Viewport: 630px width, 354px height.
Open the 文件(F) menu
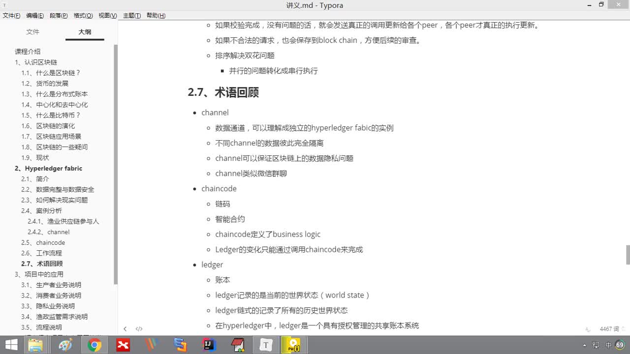pyautogui.click(x=11, y=16)
